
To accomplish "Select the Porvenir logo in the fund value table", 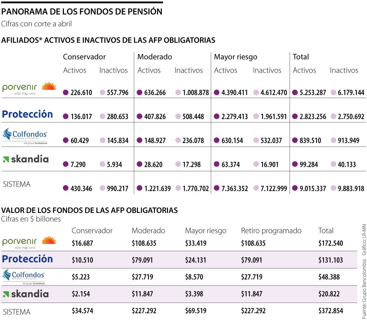I will tap(29, 243).
